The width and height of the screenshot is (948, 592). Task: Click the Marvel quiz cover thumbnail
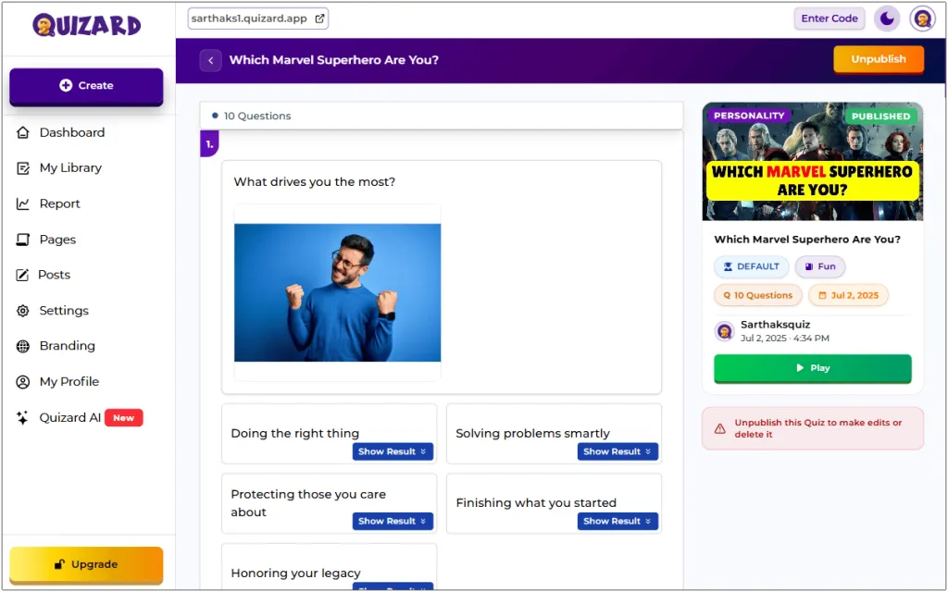(x=813, y=162)
